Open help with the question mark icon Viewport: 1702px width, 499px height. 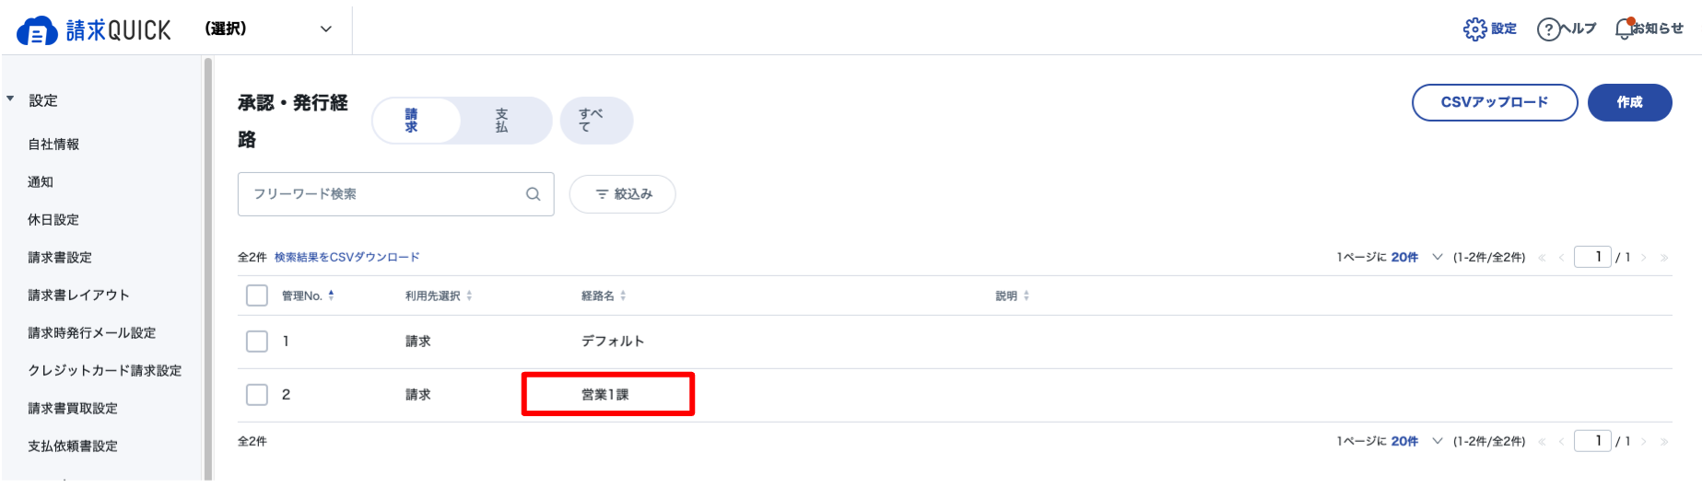1547,29
